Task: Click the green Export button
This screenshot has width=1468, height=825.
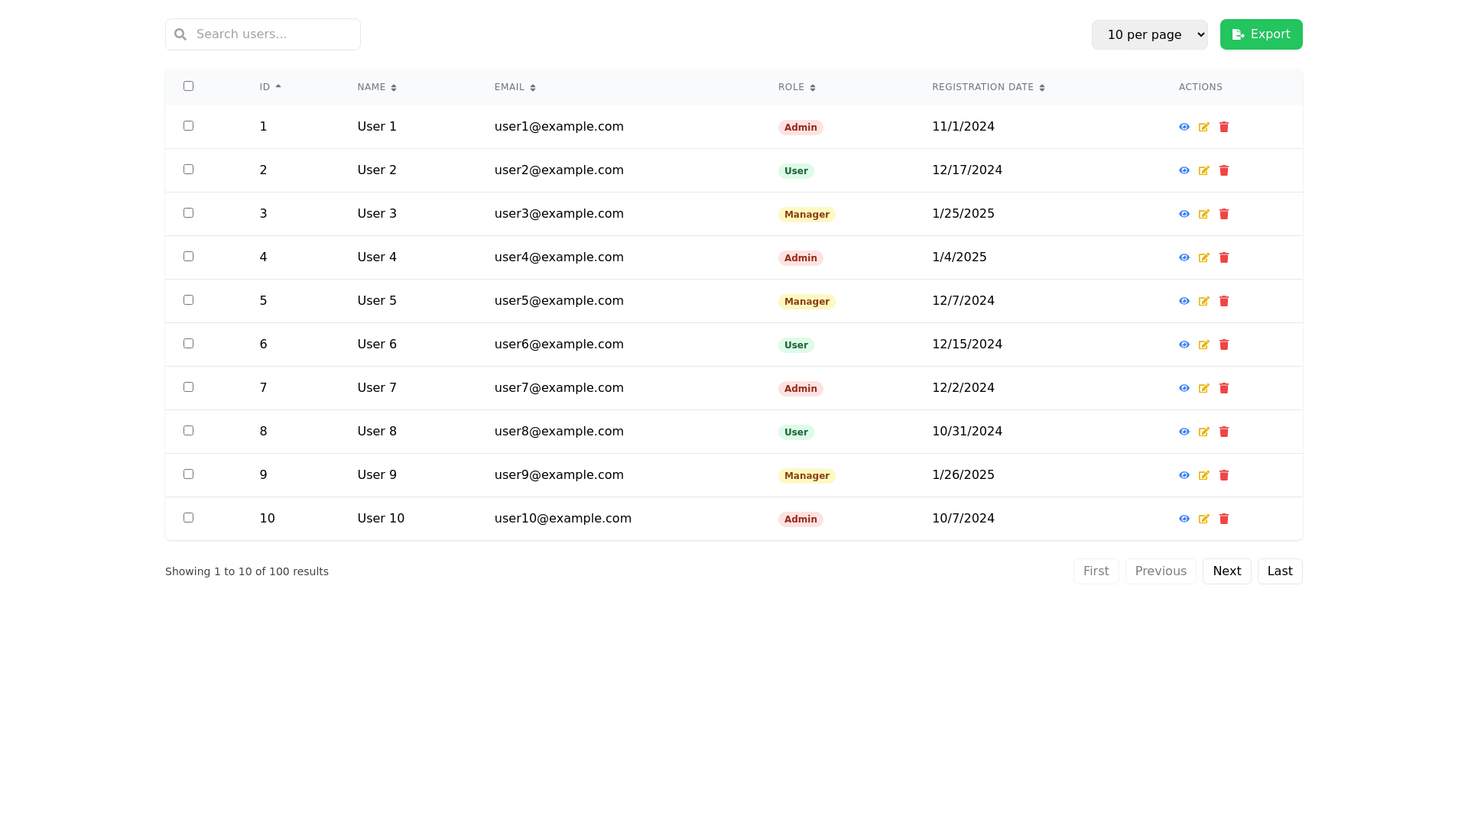Action: tap(1261, 34)
